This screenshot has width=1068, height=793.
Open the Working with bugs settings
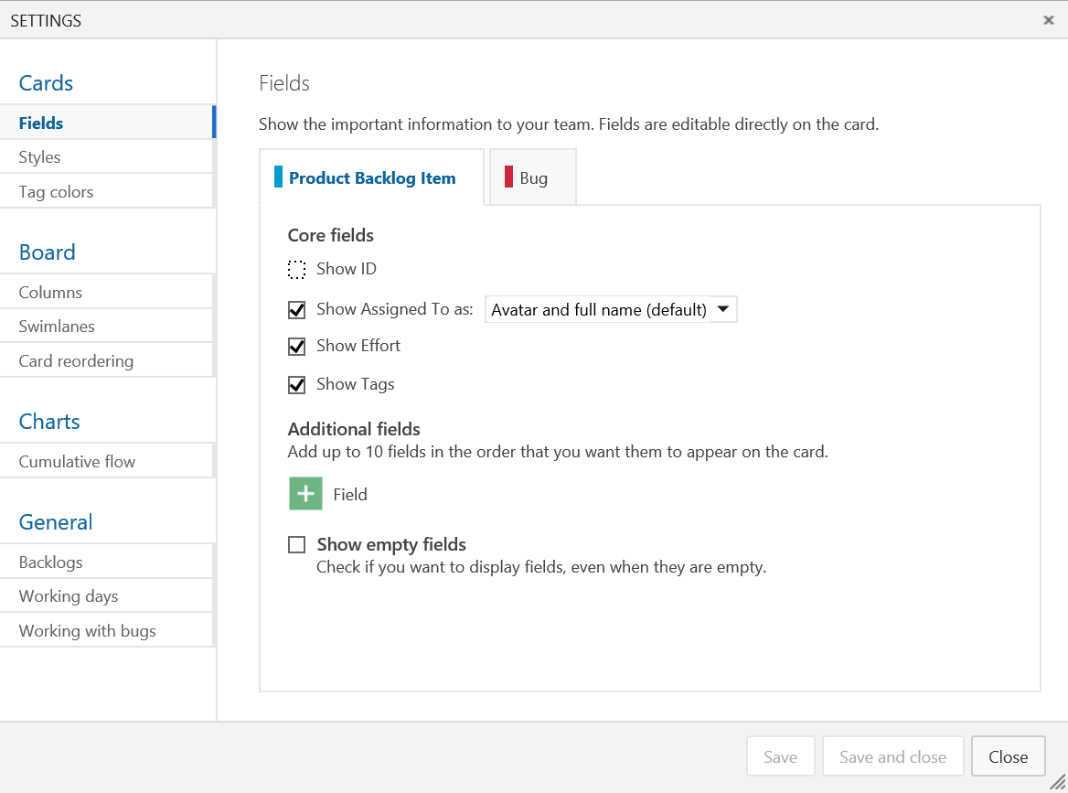click(87, 630)
